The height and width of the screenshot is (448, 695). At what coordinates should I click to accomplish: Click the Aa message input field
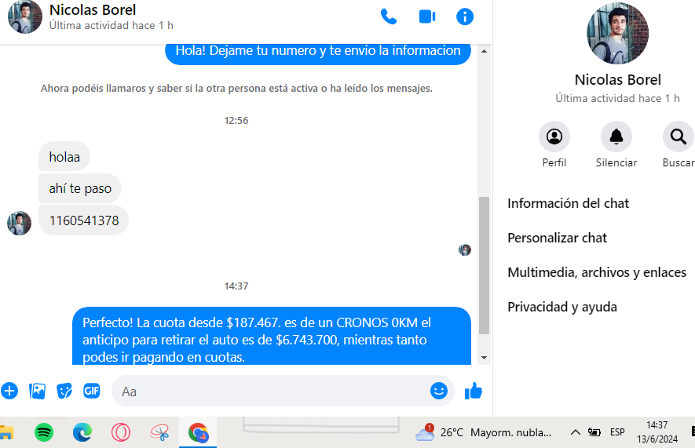[x=271, y=391]
